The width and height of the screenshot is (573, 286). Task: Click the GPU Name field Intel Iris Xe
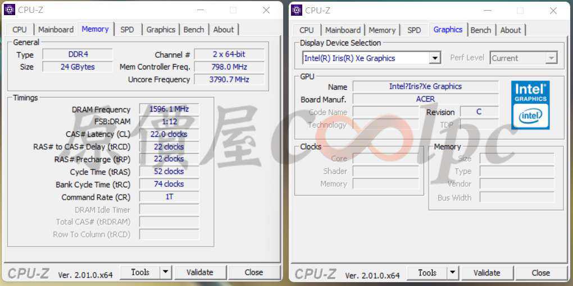coord(425,86)
